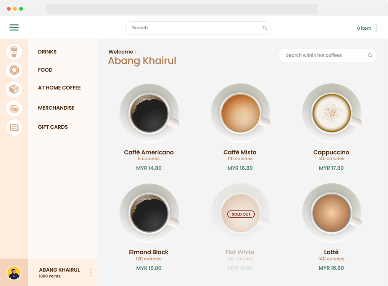Screen dimensions: 388x286
Task: Click the coffee cup Drinks icon
Action: coord(14,52)
